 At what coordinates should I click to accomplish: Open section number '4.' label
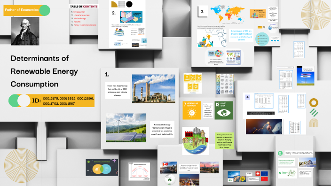[x=248, y=97]
